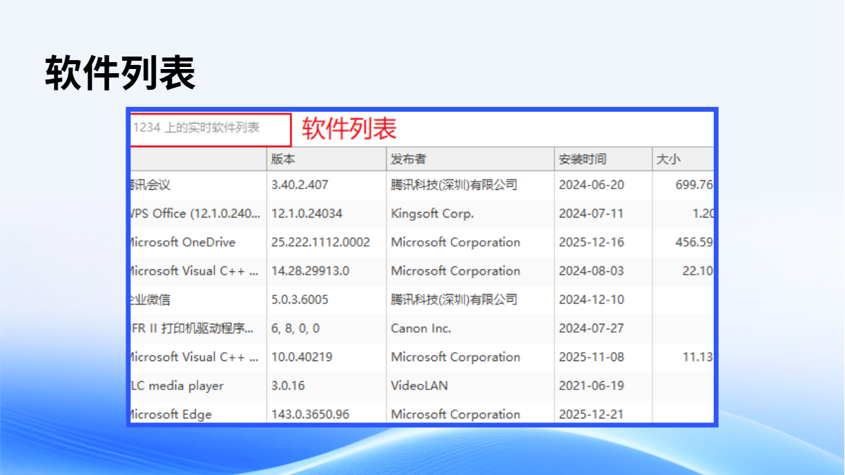
Task: Click version cell '6, 8, 0, 0'
Action: (295, 329)
